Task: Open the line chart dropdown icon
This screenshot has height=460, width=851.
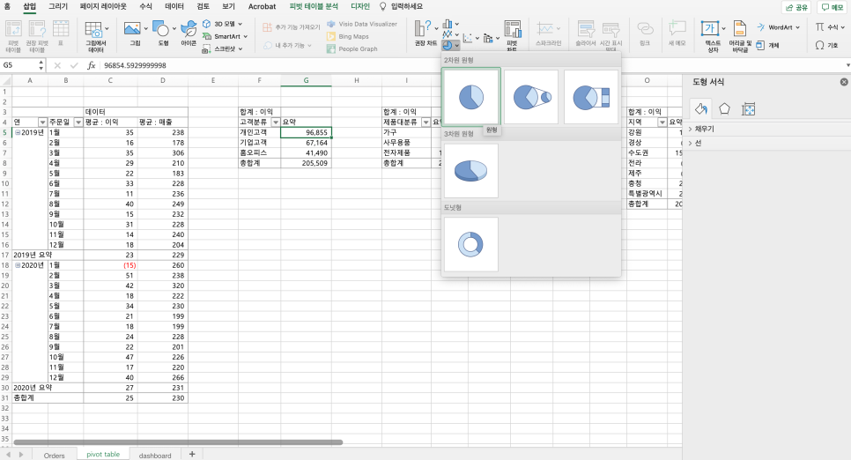Action: [x=450, y=34]
